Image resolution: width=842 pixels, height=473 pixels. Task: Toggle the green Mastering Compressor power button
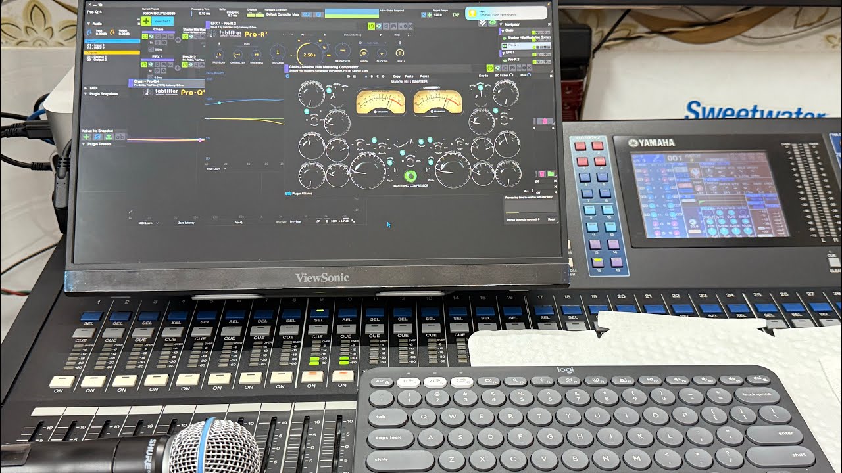(x=412, y=176)
